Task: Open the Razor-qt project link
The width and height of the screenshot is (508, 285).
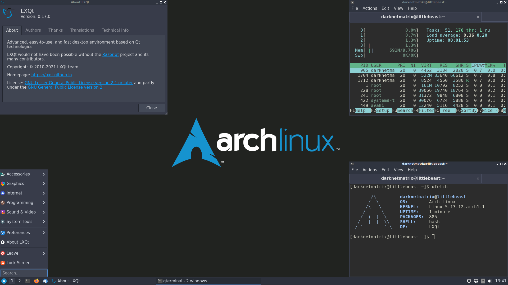Action: point(110,55)
